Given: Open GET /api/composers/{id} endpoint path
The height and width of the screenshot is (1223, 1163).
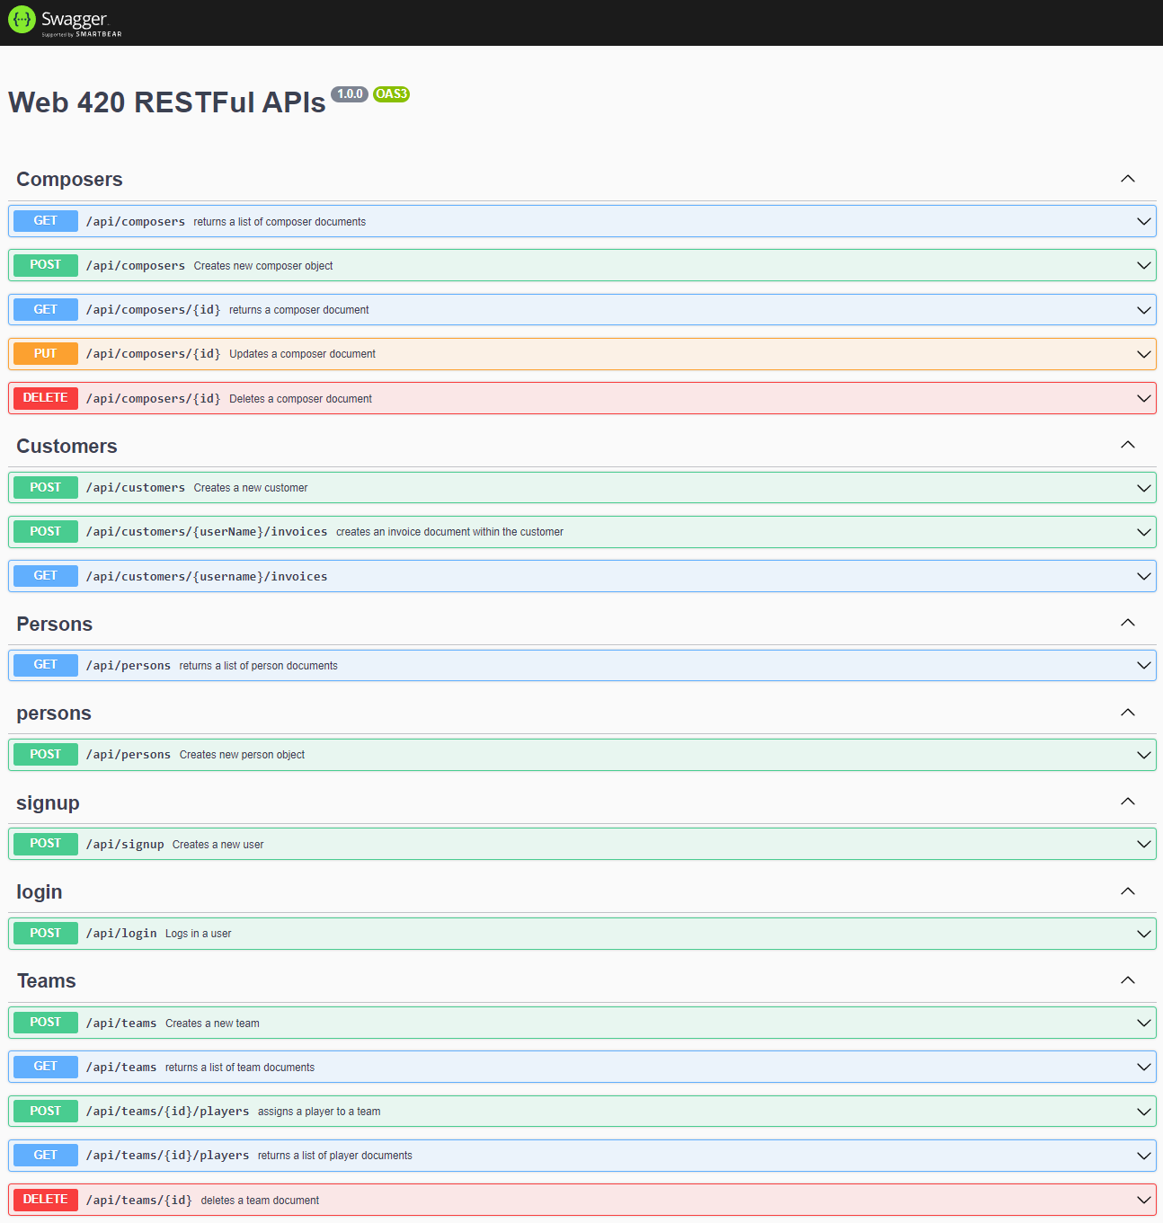Looking at the screenshot, I should pyautogui.click(x=153, y=310).
